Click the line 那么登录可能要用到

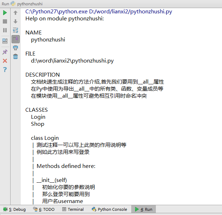66,194
